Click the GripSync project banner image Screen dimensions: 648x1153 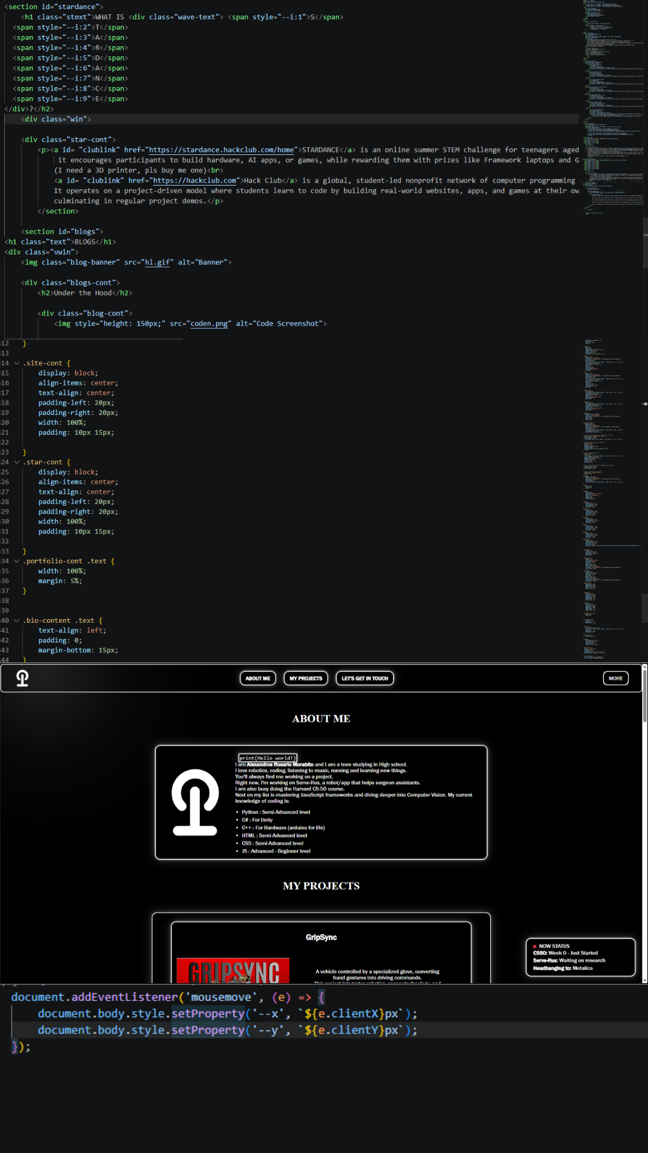point(233,970)
